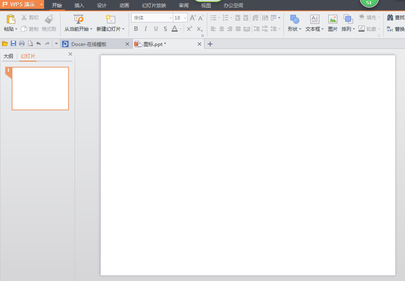Click the Copy icon
This screenshot has height=281, width=405.
24,29
